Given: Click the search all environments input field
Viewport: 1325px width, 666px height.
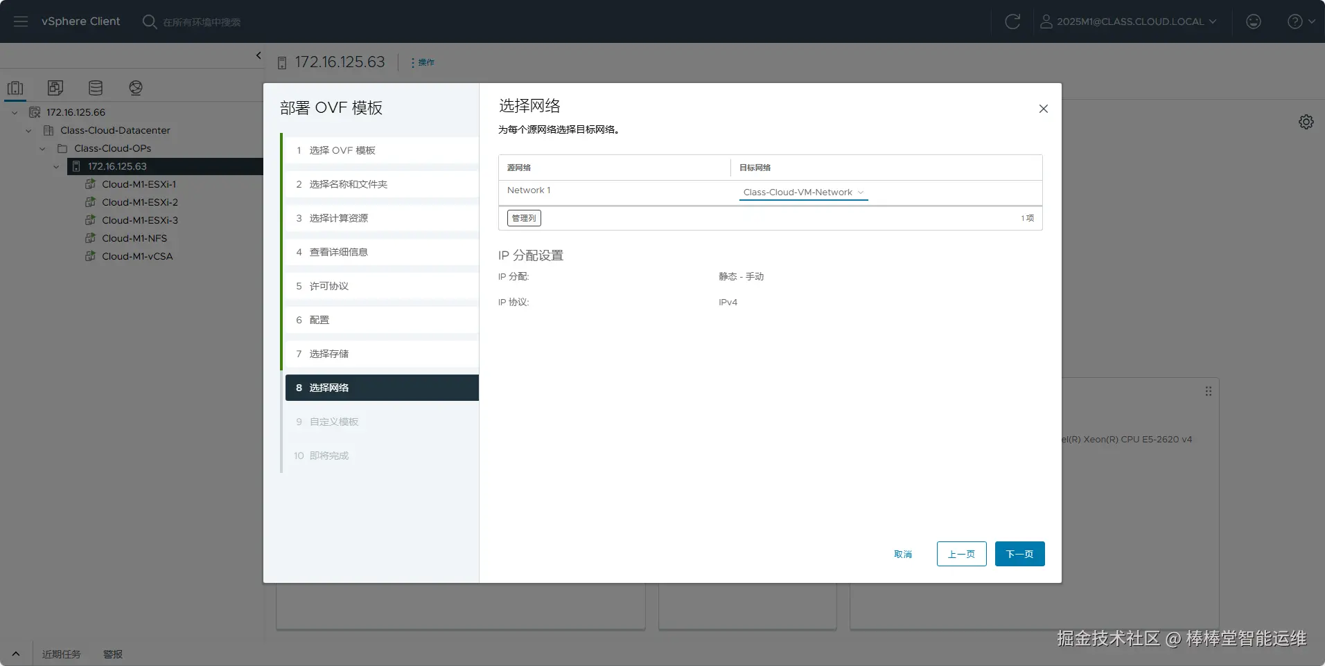Looking at the screenshot, I should [202, 22].
